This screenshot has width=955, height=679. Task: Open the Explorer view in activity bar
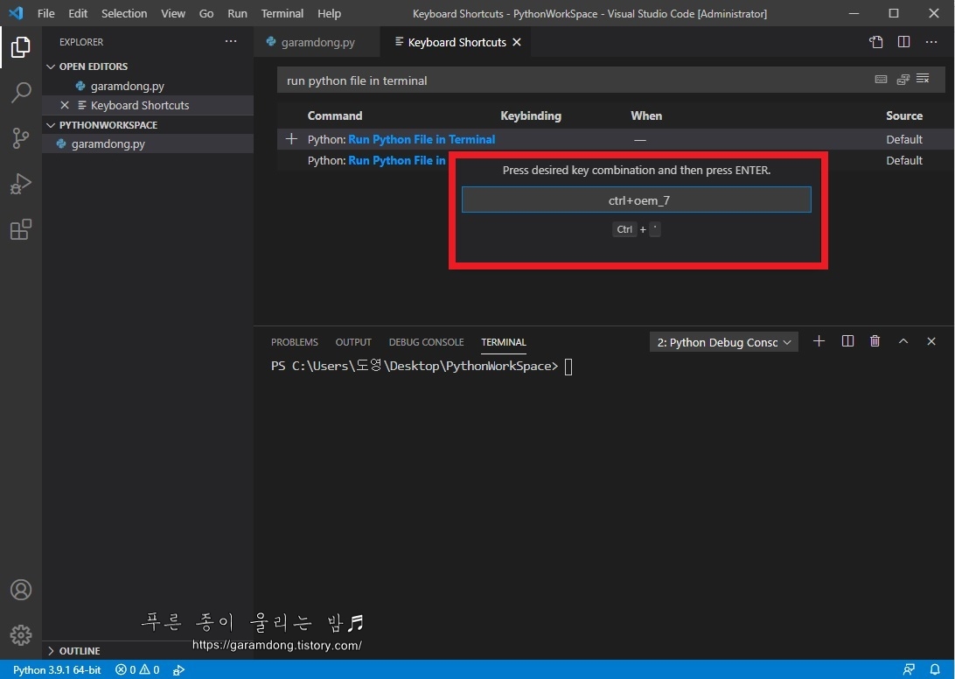(x=21, y=47)
